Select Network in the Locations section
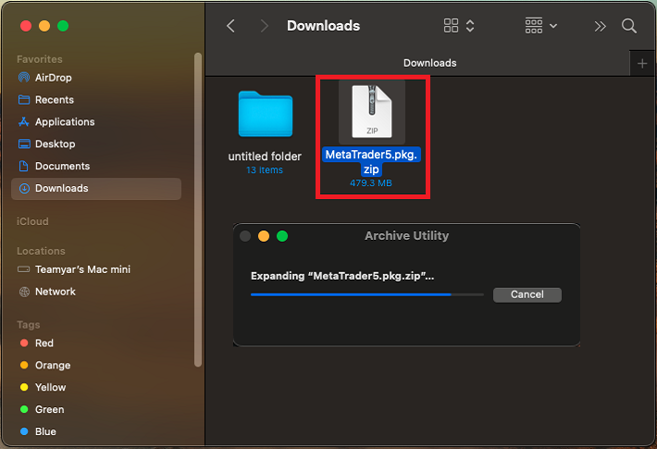The image size is (657, 449). (55, 292)
